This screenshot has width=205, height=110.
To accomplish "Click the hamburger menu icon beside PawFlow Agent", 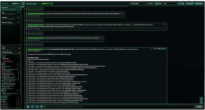I will (x=23, y=4).
